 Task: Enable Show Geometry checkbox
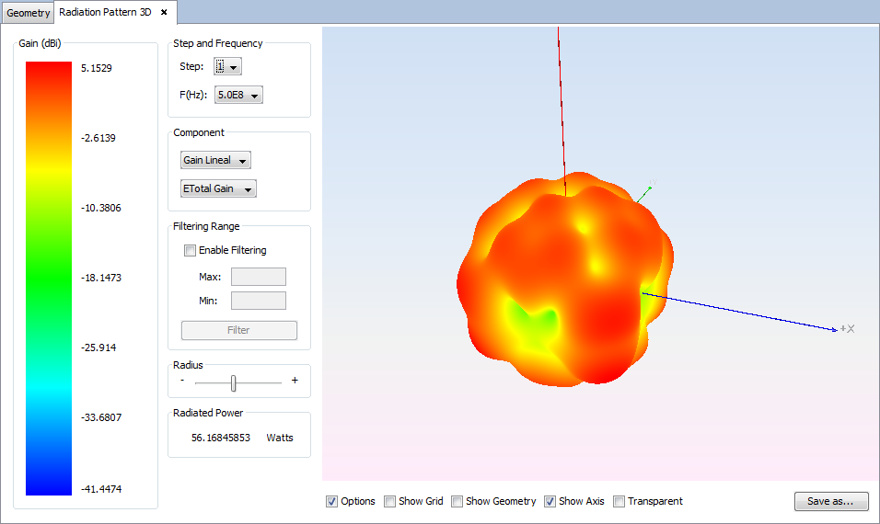pos(457,501)
